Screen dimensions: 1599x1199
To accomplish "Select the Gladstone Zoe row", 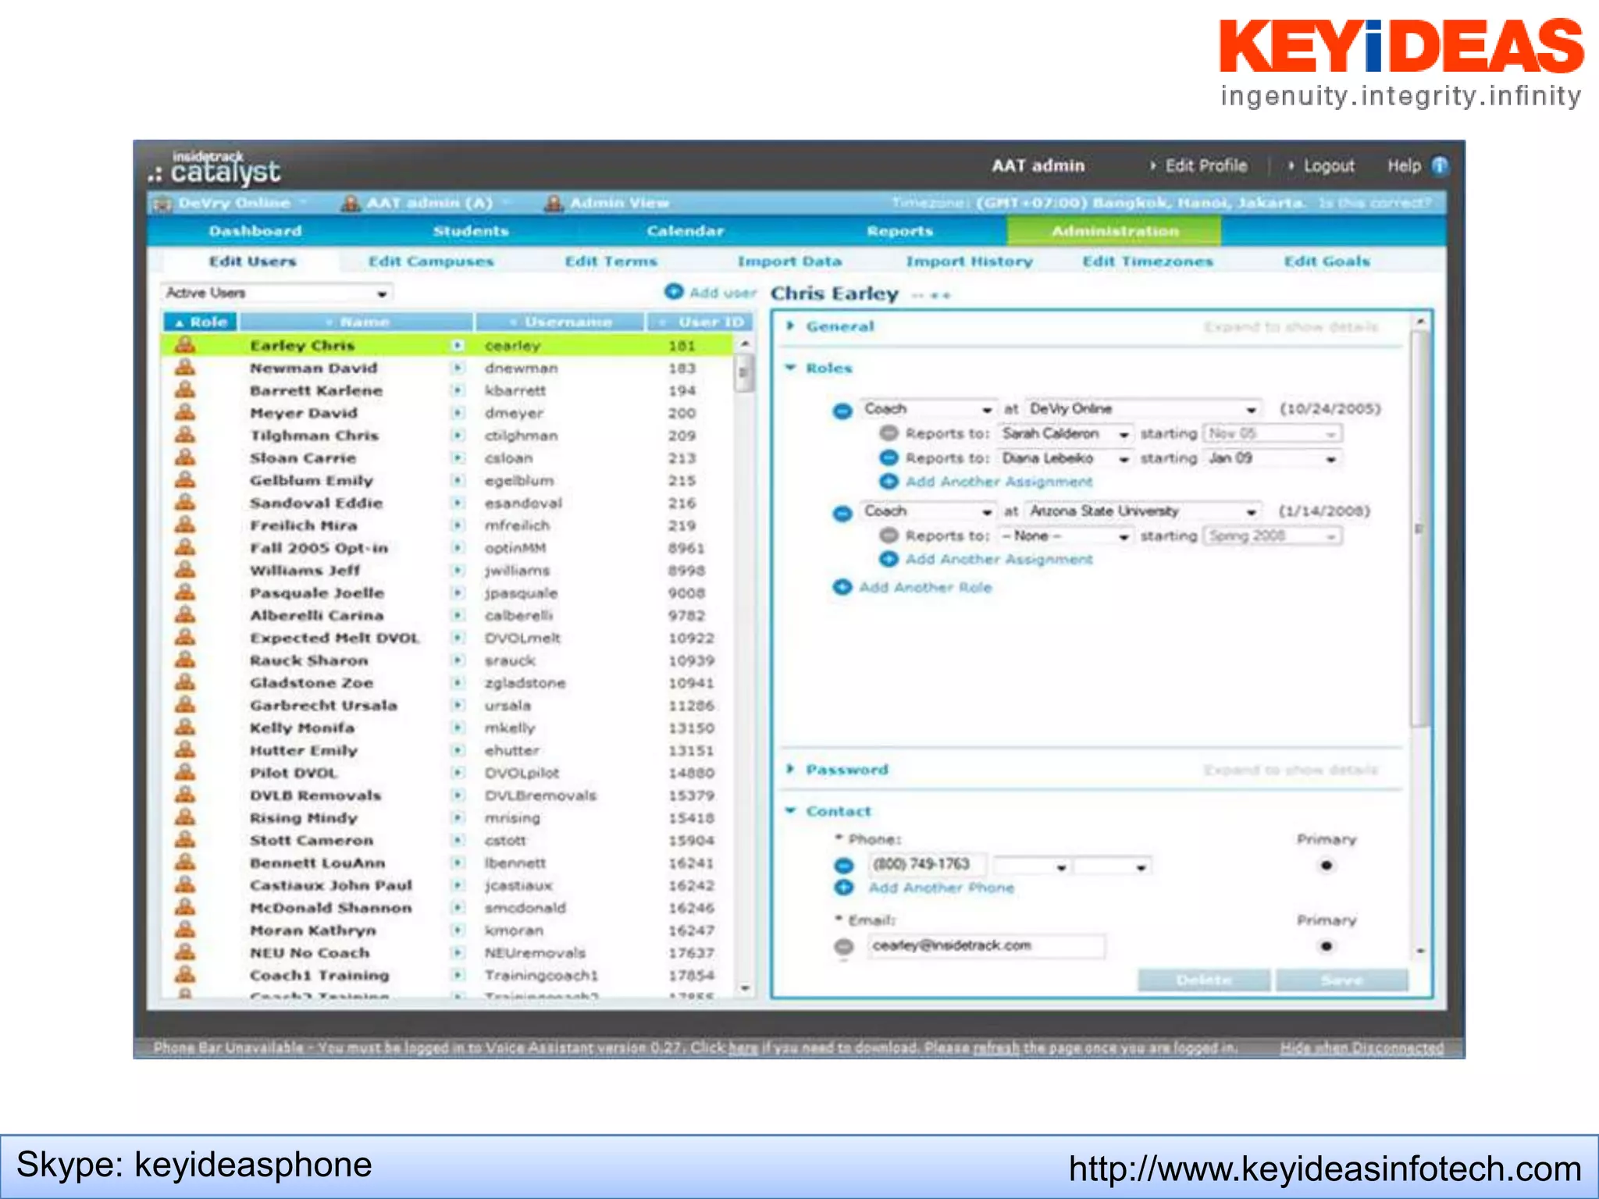I will click(447, 683).
